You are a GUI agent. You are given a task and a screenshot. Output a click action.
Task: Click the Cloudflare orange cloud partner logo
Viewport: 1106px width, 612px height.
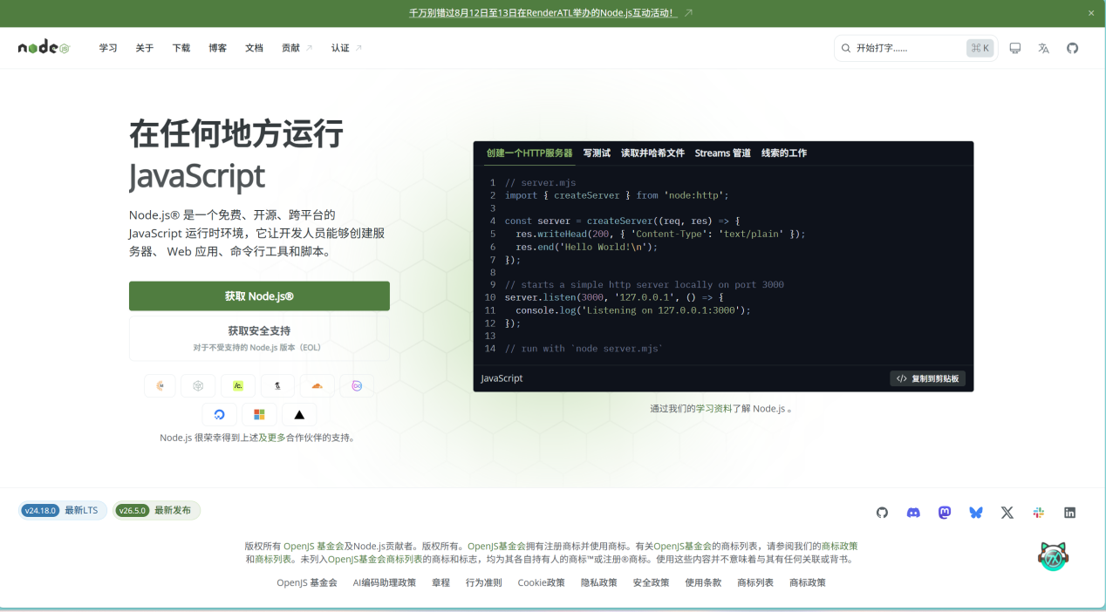click(317, 385)
